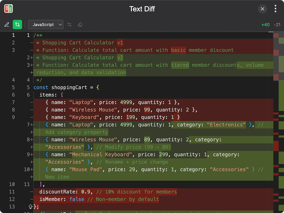The width and height of the screenshot is (284, 213).
Task: Close the Text Diff panel
Action: click(x=262, y=9)
